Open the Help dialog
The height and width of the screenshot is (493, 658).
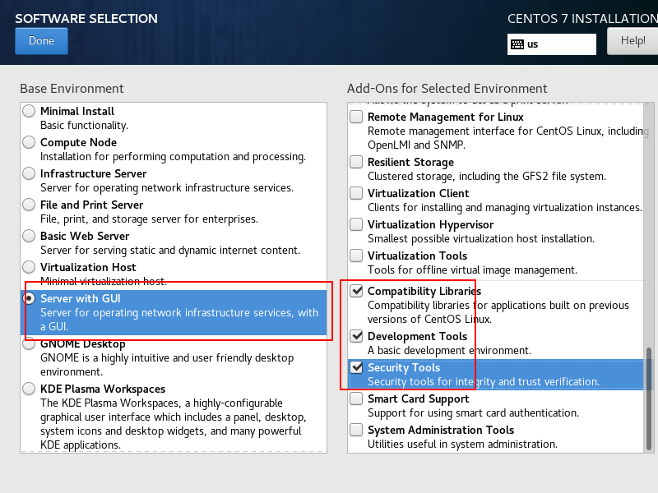632,41
